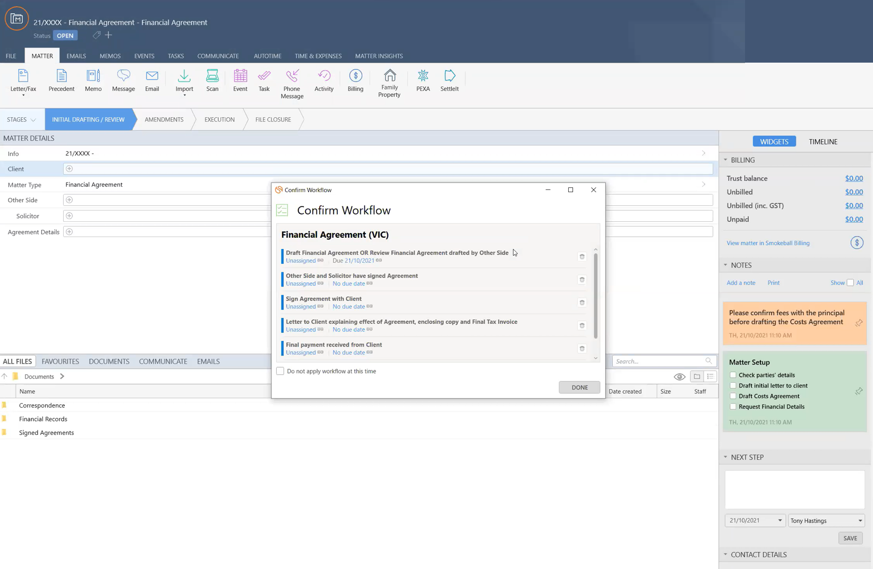Collapse the NEXT STEP widget section
873x569 pixels.
pyautogui.click(x=725, y=457)
